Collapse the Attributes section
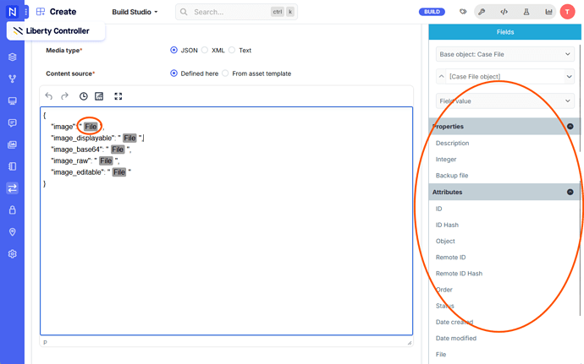The height and width of the screenshot is (364, 584). tap(570, 192)
